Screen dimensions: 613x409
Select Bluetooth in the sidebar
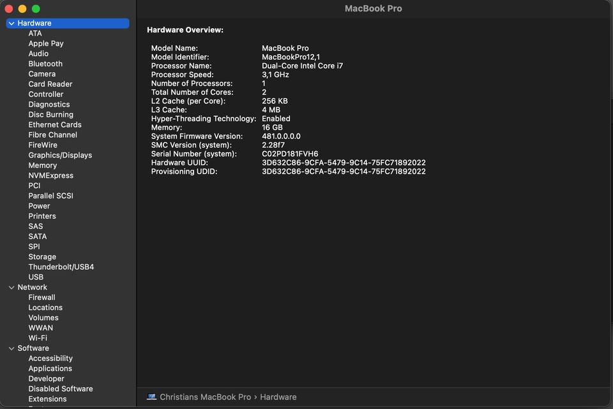(45, 64)
